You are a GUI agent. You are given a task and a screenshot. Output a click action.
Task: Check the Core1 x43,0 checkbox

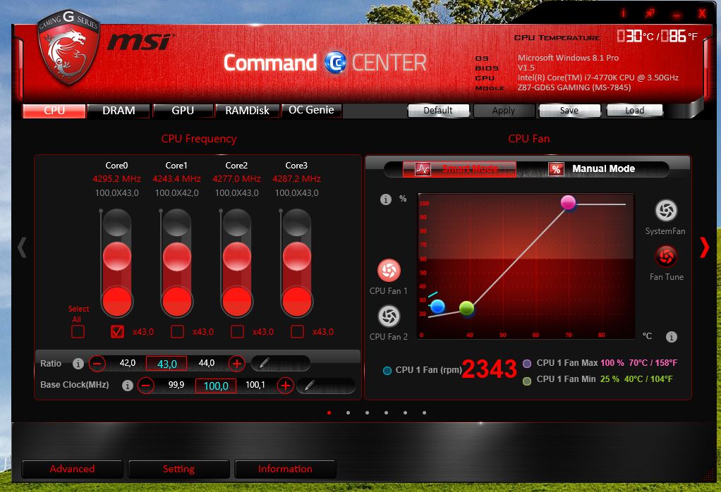[177, 331]
